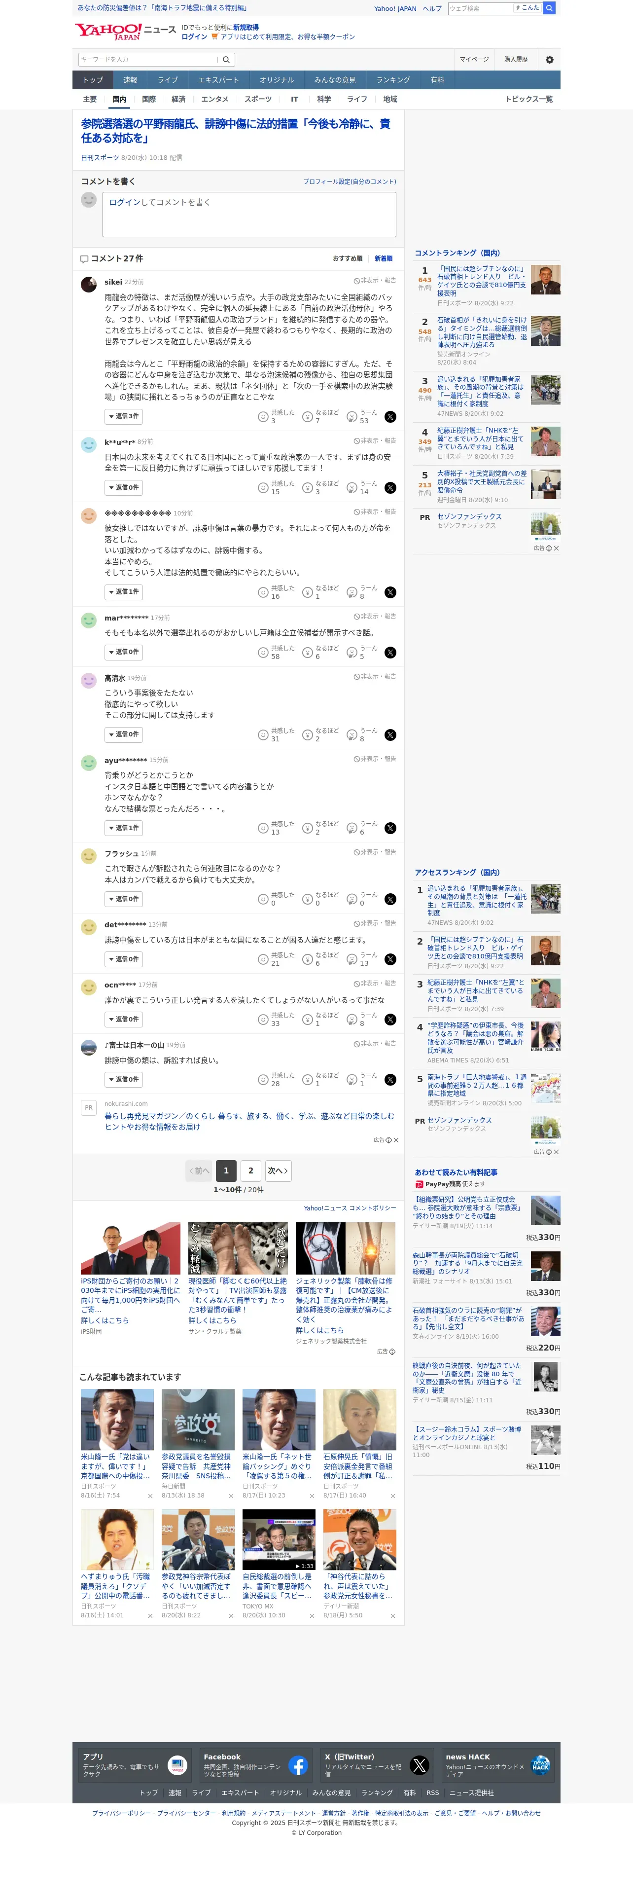633x1900 pixels.
Task: Open the settings gear icon
Action: coord(549,60)
